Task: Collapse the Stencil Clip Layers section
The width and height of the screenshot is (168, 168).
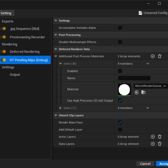Action: 55,115
